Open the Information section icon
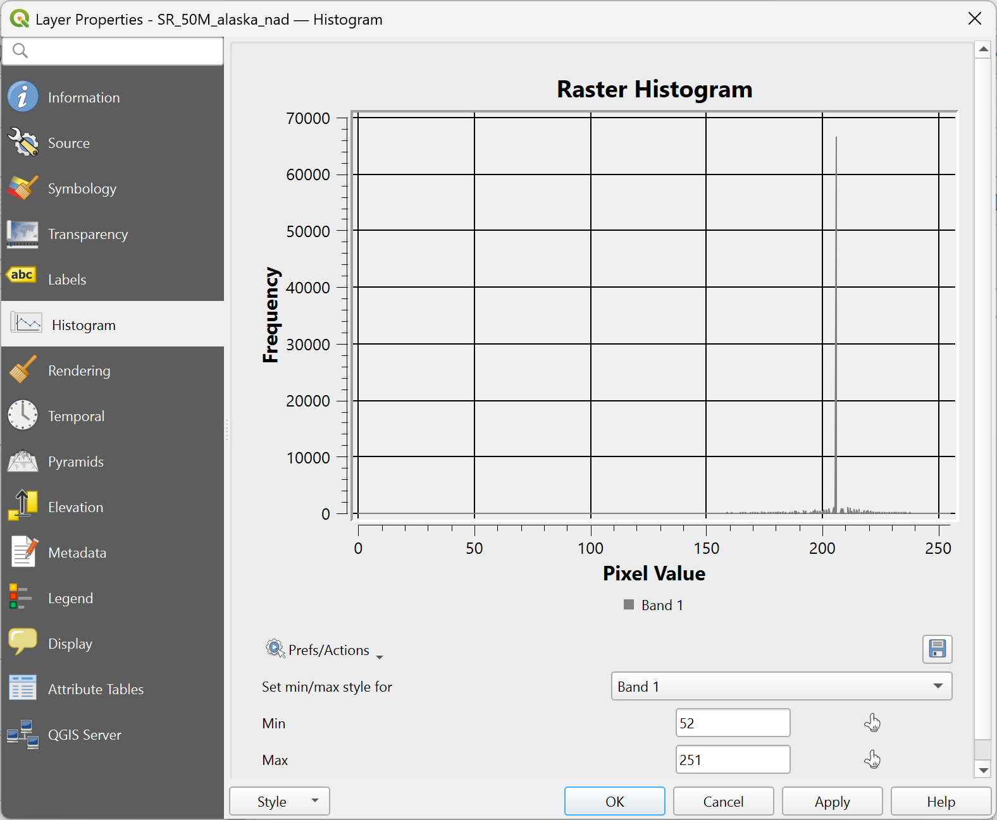Screen dimensions: 997x820 click(x=23, y=97)
